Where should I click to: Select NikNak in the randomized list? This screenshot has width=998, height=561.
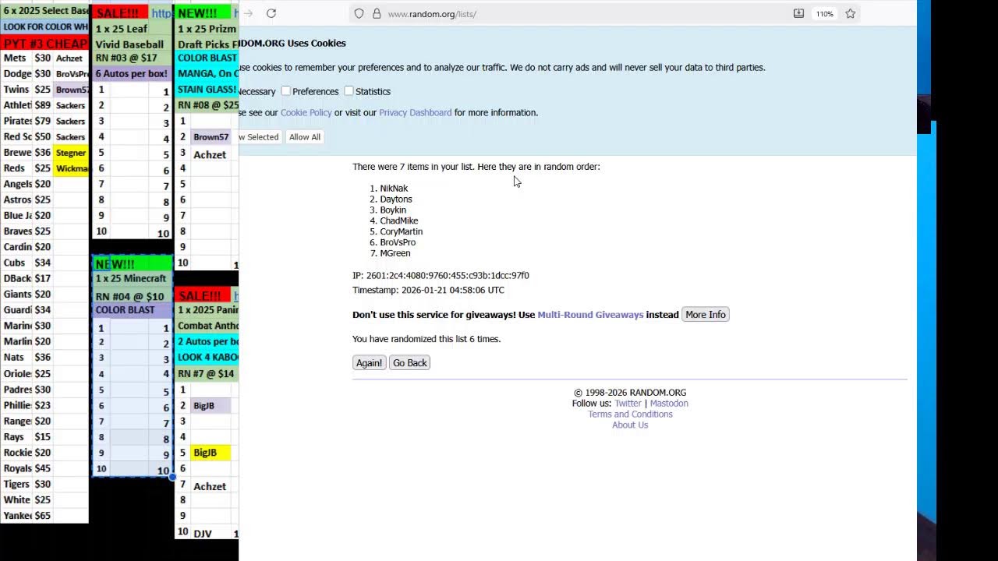click(x=394, y=189)
